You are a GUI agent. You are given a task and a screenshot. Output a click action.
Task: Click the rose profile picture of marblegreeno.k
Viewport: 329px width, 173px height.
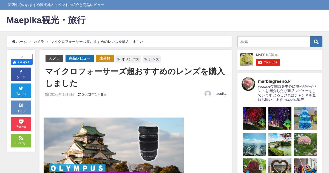(248, 84)
